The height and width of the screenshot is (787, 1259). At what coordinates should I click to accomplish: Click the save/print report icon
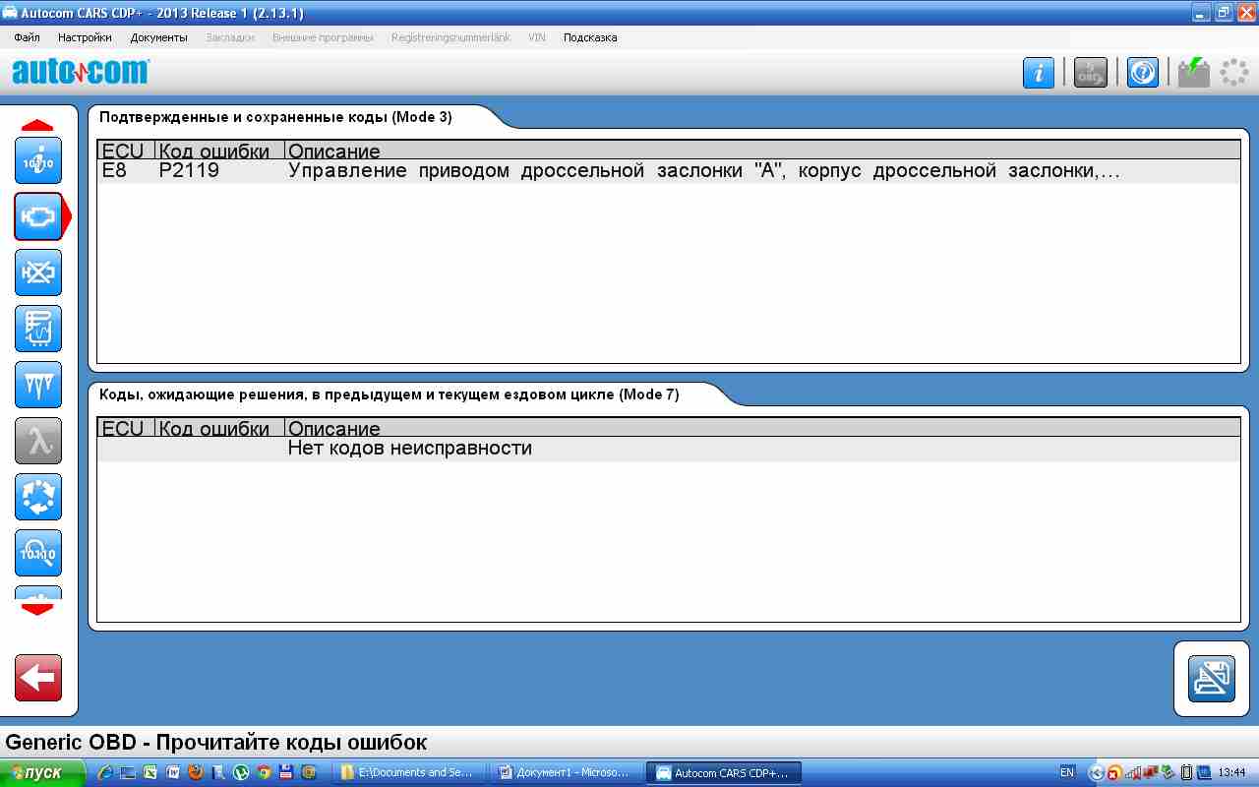click(x=1211, y=679)
